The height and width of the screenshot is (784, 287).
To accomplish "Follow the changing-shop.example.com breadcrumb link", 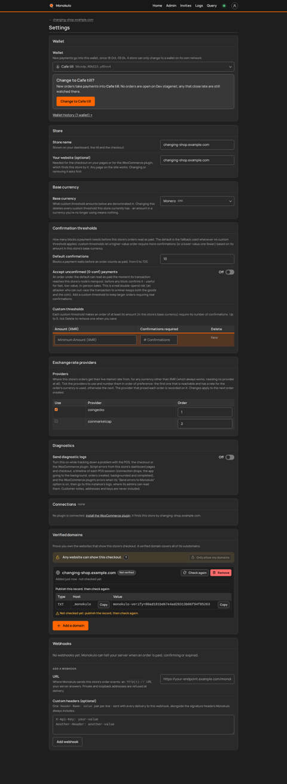I will (x=73, y=20).
